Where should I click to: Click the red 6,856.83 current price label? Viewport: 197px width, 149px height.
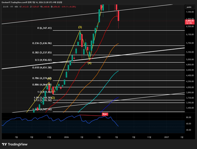190,22
